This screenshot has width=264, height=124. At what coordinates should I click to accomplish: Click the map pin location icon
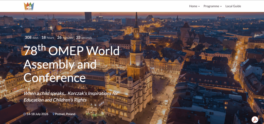(x=54, y=114)
